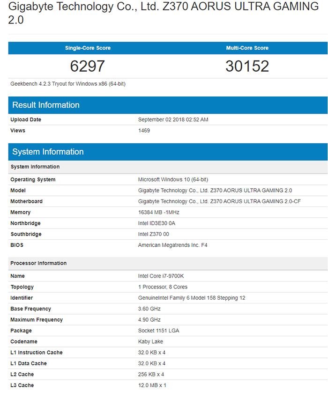Image resolution: width=328 pixels, height=398 pixels.
Task: Click the blue System Information section banner
Action: [168, 152]
